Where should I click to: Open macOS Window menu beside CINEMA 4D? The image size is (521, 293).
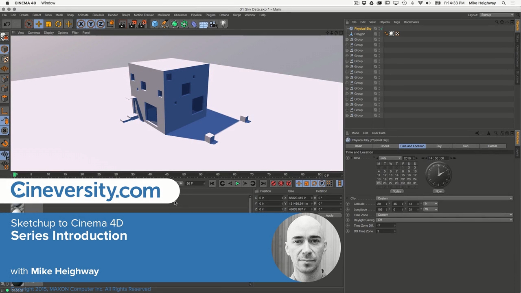(x=48, y=3)
